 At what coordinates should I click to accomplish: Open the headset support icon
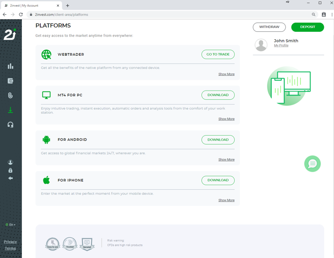click(11, 125)
